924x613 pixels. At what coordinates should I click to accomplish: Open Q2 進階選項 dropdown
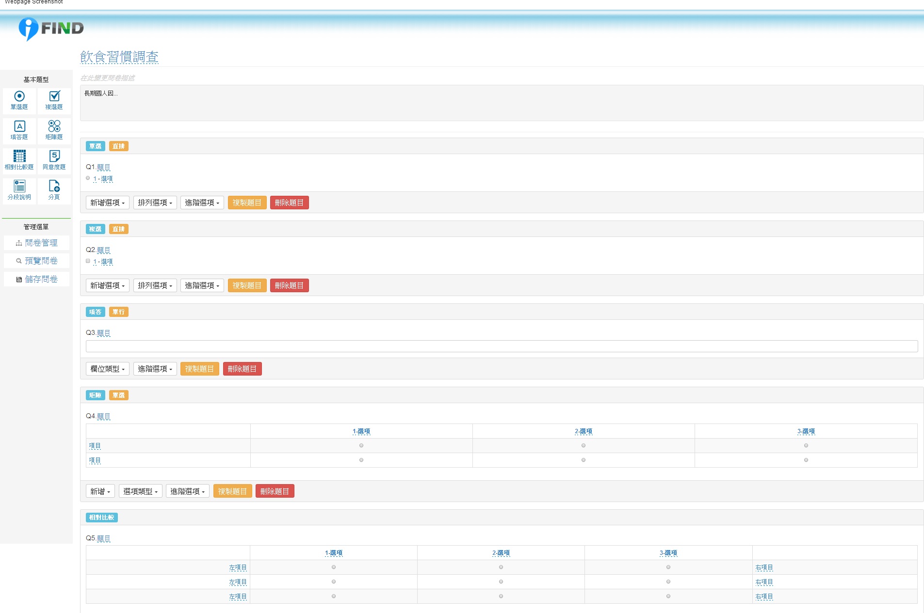pyautogui.click(x=202, y=285)
